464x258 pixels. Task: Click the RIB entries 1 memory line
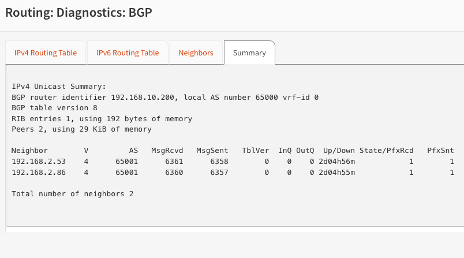(x=102, y=119)
